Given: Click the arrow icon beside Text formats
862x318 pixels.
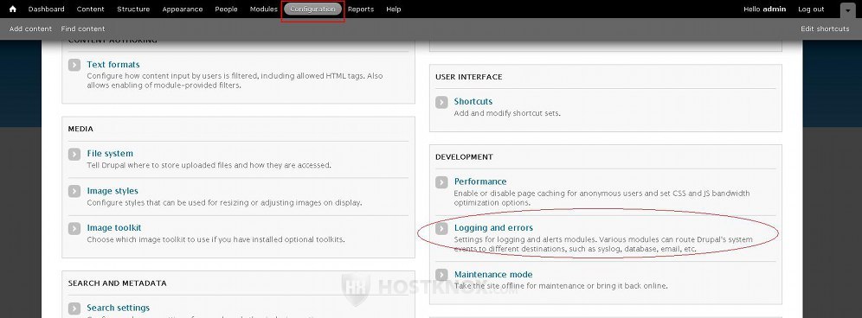Looking at the screenshot, I should click(x=74, y=65).
